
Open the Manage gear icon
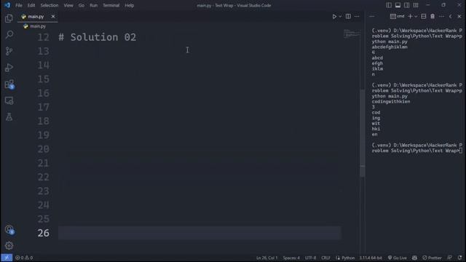pyautogui.click(x=9, y=246)
